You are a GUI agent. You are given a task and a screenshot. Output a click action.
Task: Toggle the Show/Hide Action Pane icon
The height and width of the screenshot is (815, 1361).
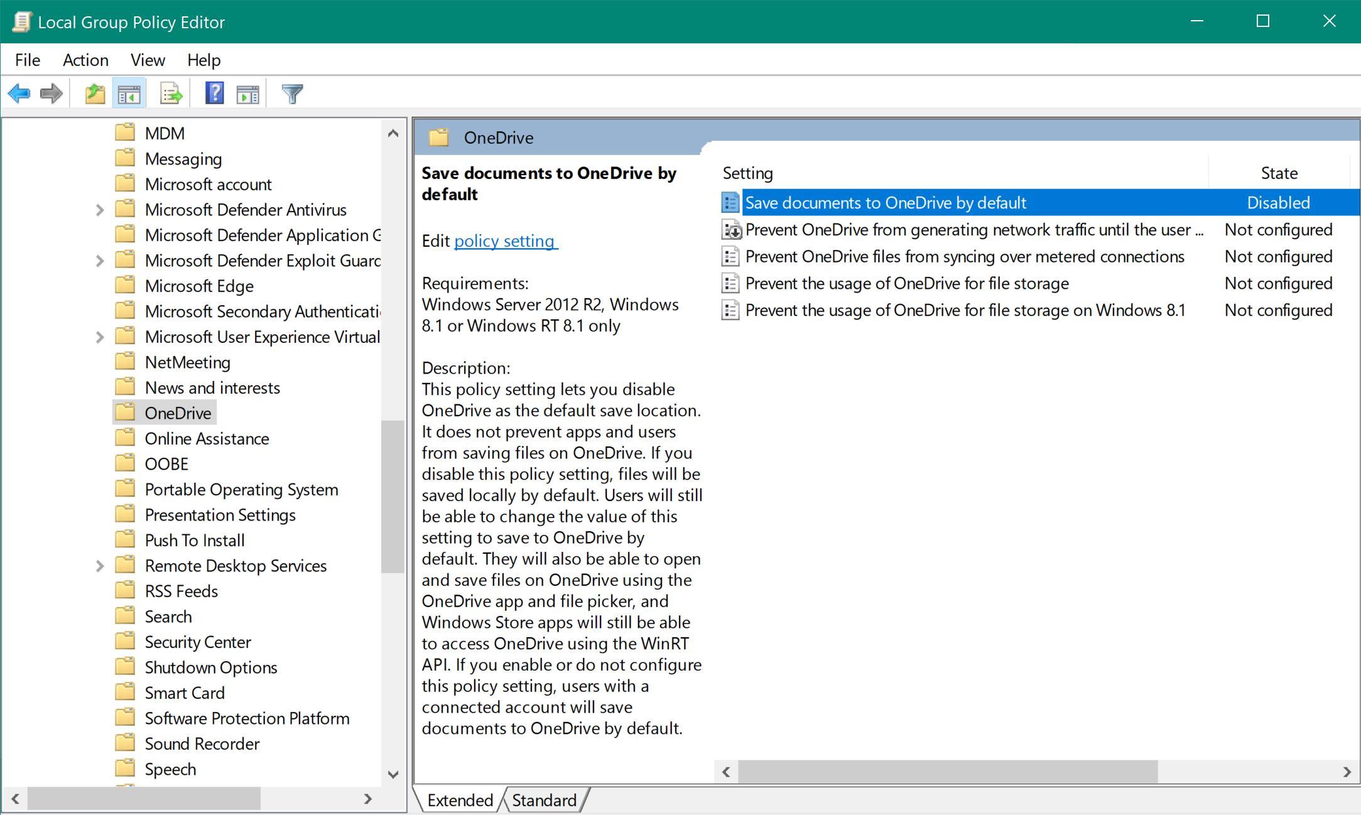248,94
